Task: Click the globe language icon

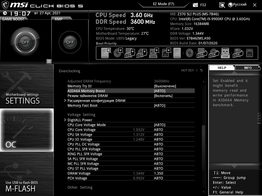Action: (x=231, y=5)
